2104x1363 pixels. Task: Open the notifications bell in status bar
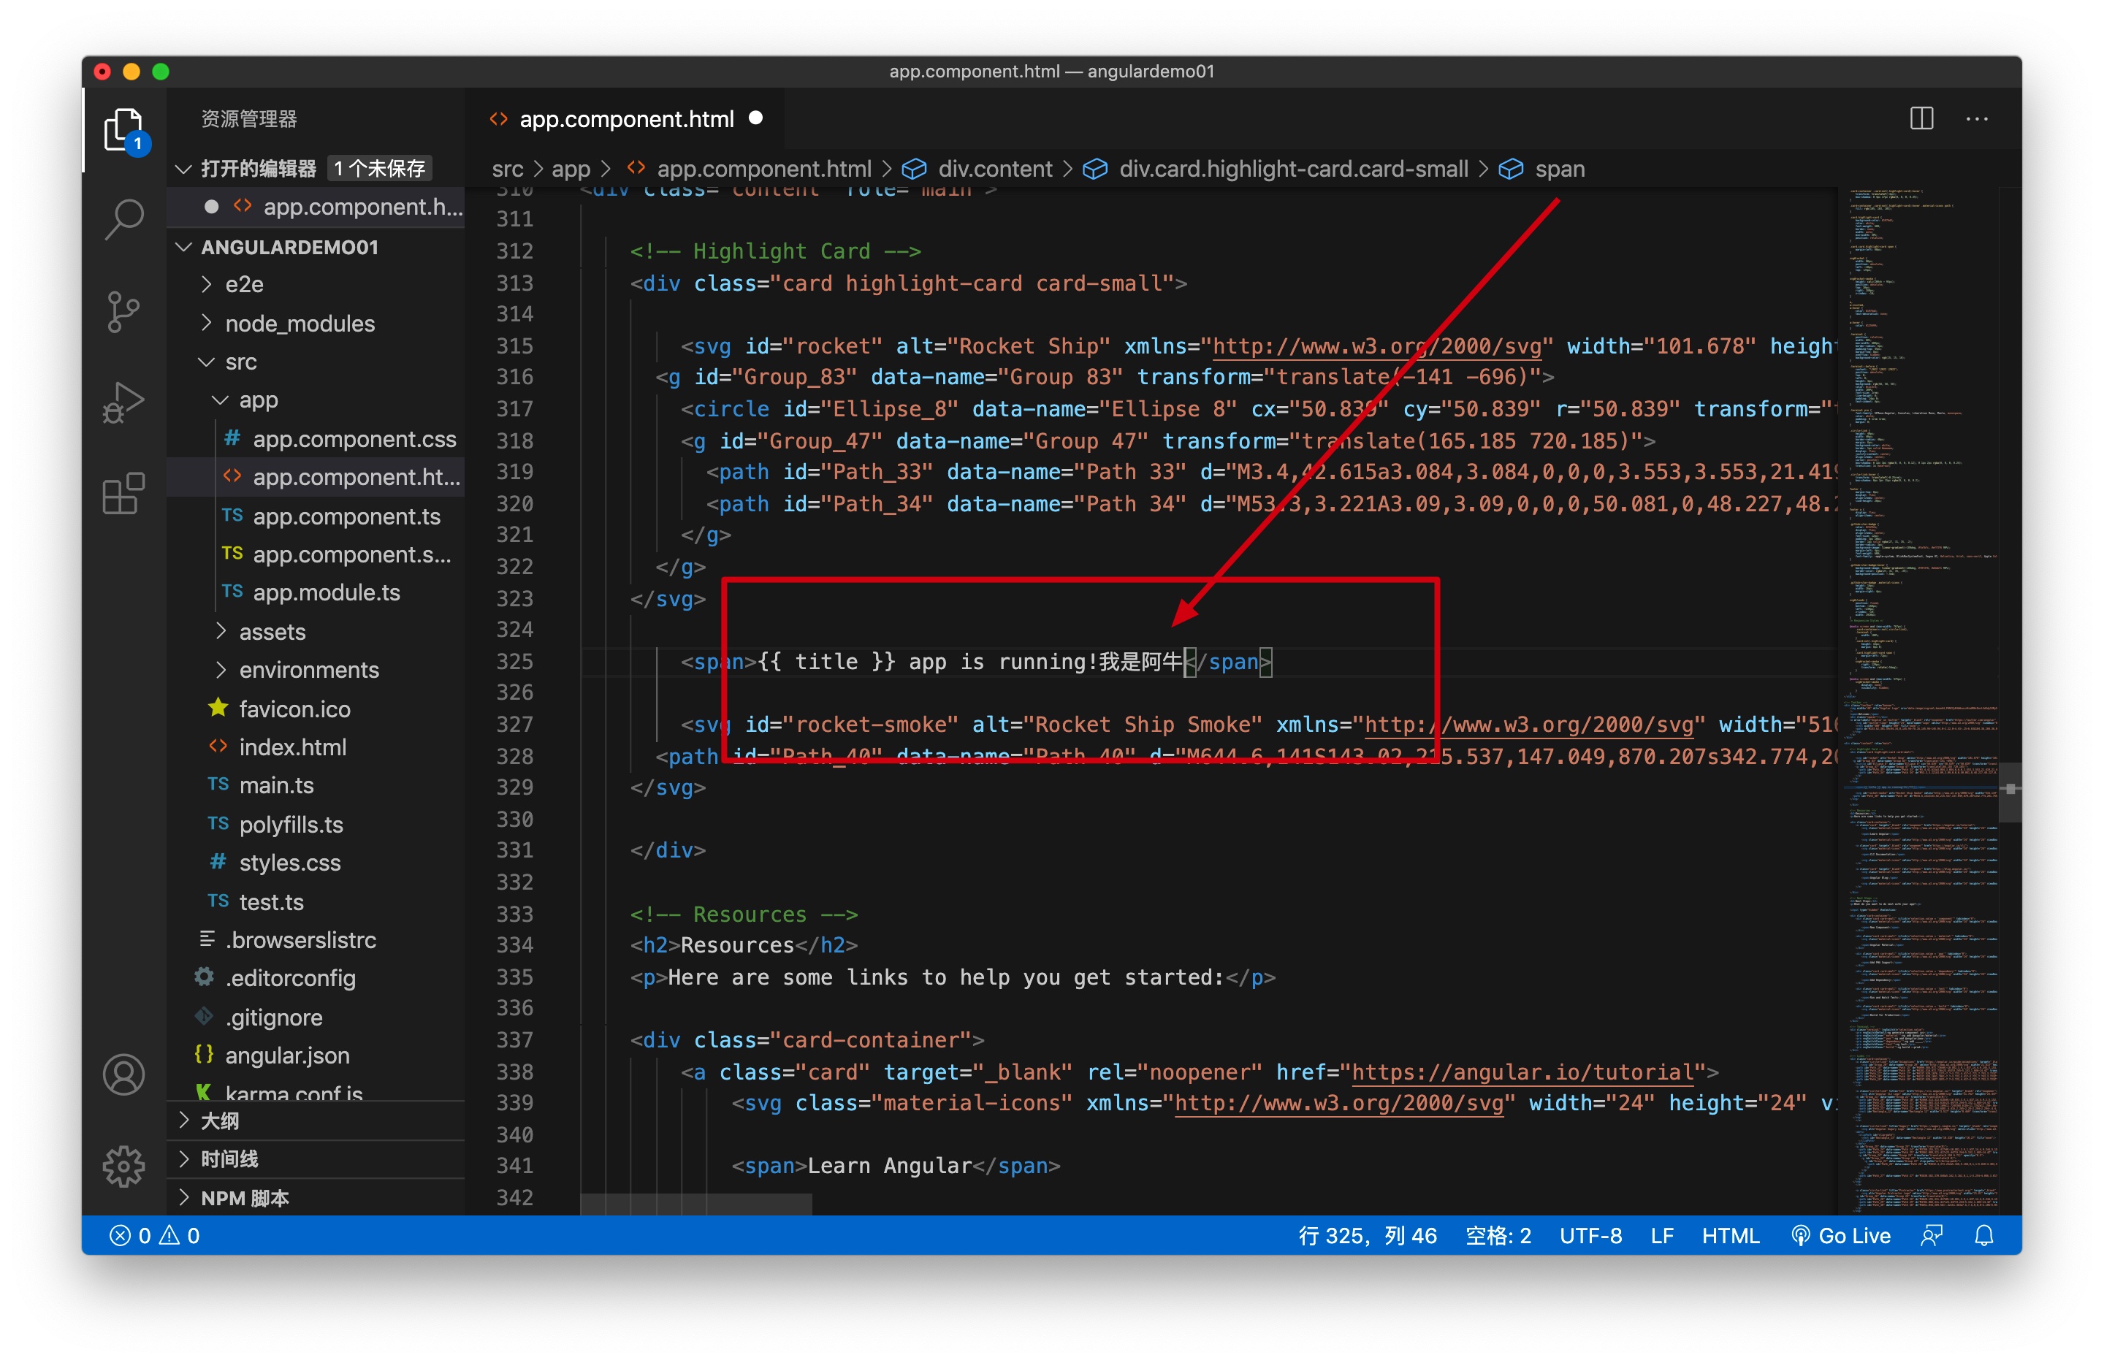1983,1235
